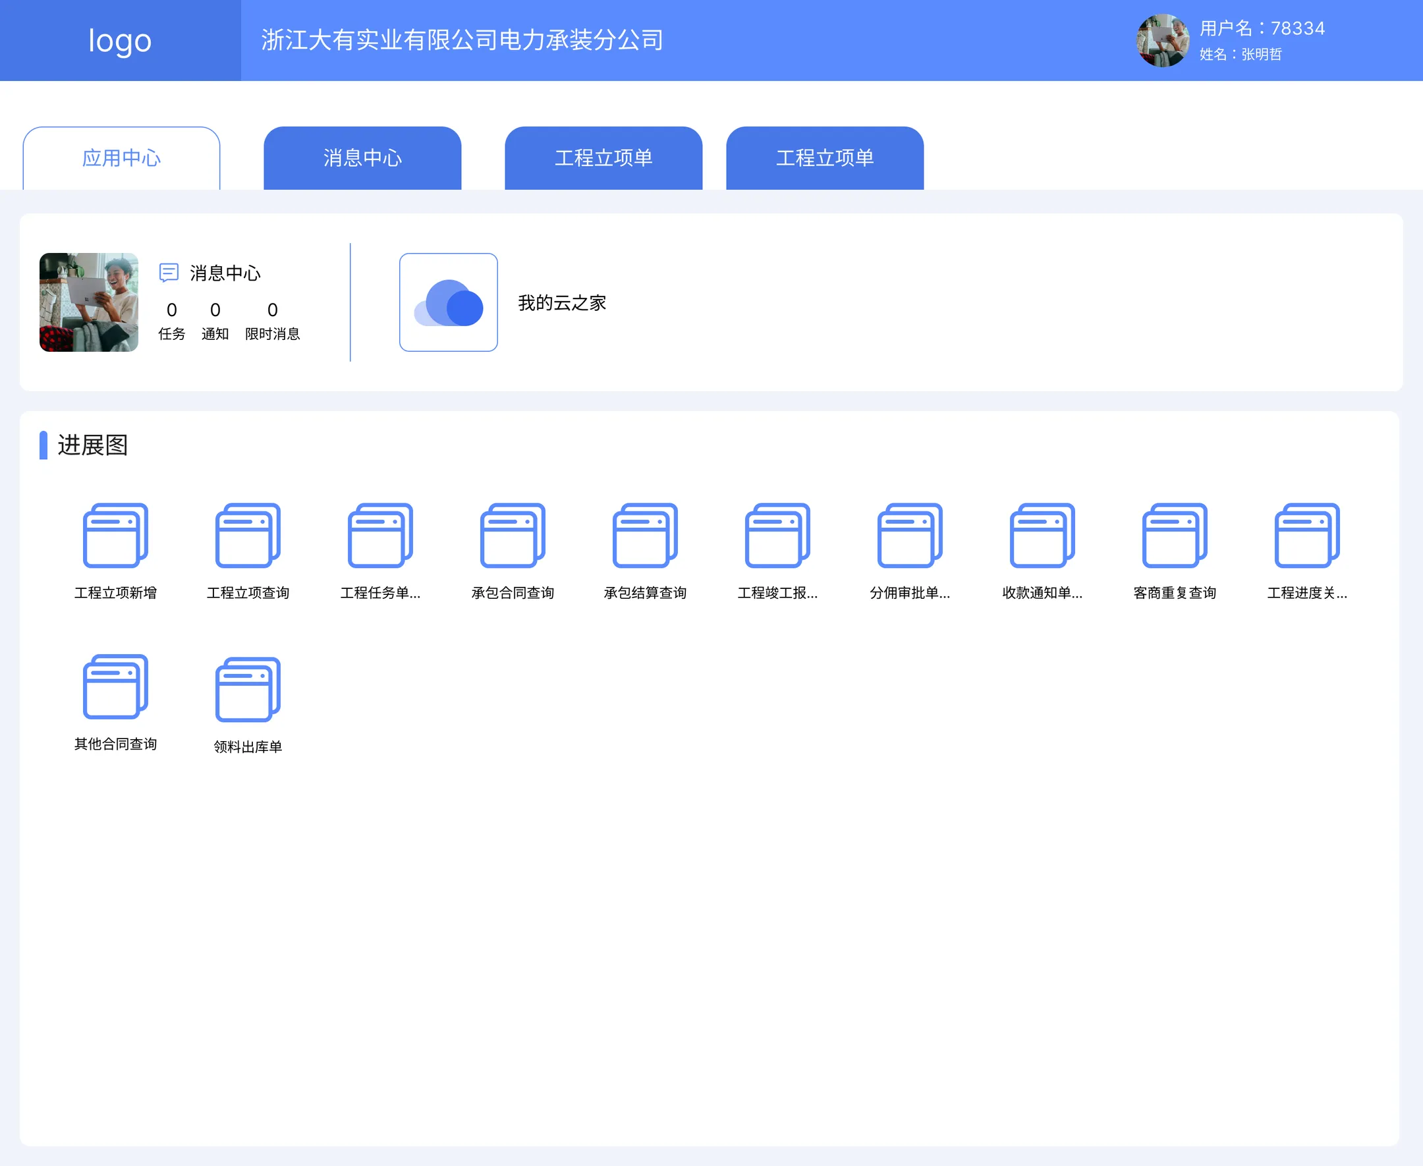Click the logo in the header
1423x1166 pixels.
120,40
